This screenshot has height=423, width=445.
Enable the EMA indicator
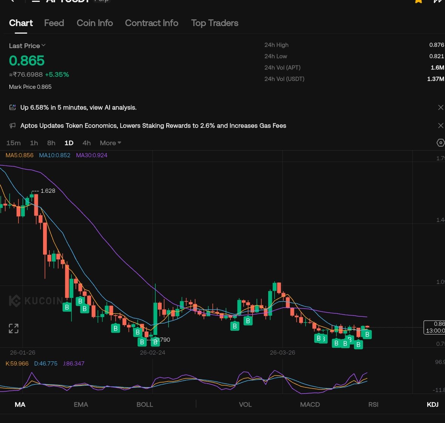[81, 404]
